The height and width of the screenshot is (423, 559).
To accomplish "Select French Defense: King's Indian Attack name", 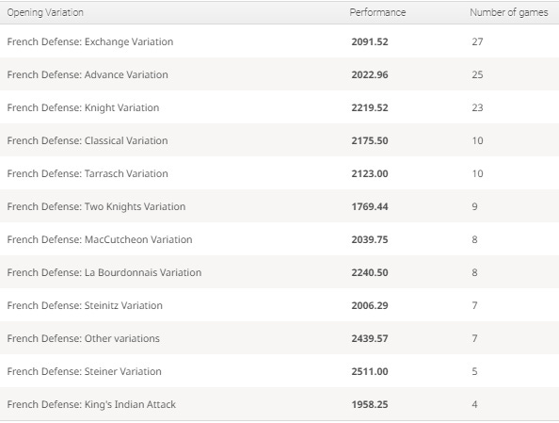I will pyautogui.click(x=91, y=404).
